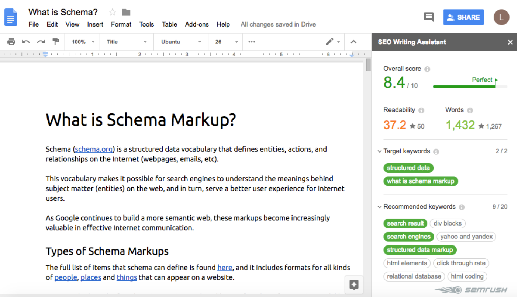The width and height of the screenshot is (518, 297).
Task: Click the redo arrow icon
Action: [41, 42]
